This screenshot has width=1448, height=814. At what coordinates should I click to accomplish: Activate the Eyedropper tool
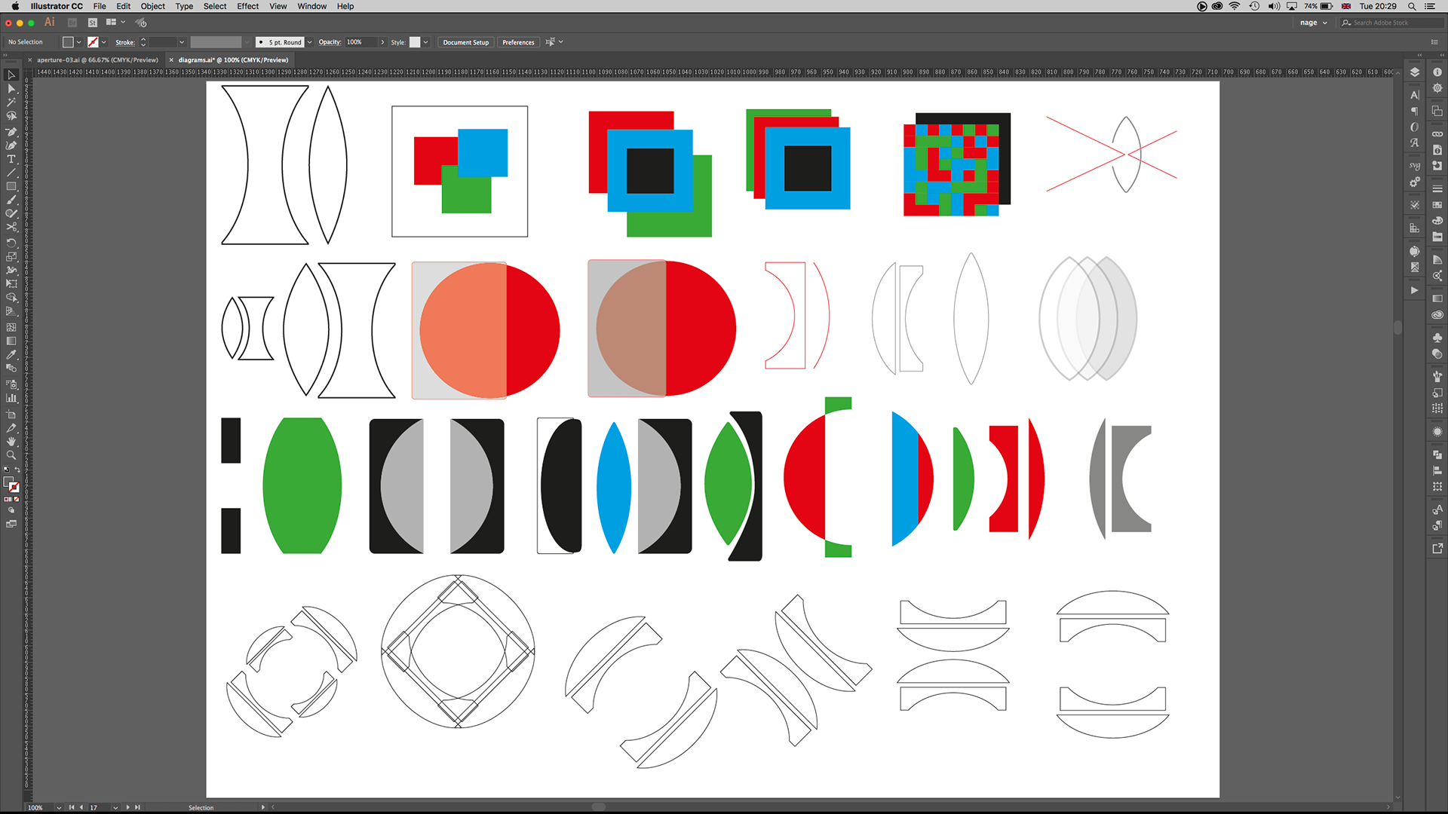(11, 355)
